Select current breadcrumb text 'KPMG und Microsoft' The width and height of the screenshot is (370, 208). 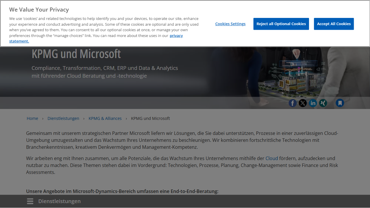pos(150,118)
